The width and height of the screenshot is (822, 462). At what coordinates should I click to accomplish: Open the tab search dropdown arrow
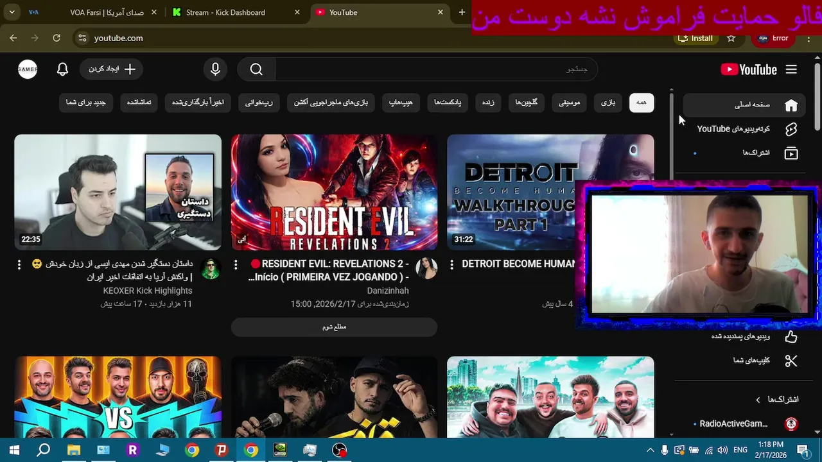[x=12, y=12]
